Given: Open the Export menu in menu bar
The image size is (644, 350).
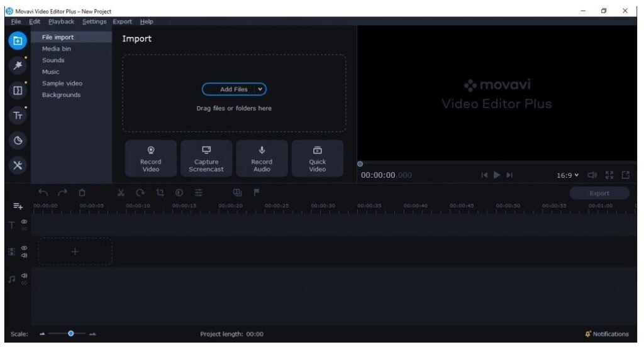Looking at the screenshot, I should pos(123,21).
